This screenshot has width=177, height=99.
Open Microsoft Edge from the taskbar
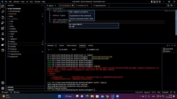(x=87, y=96)
